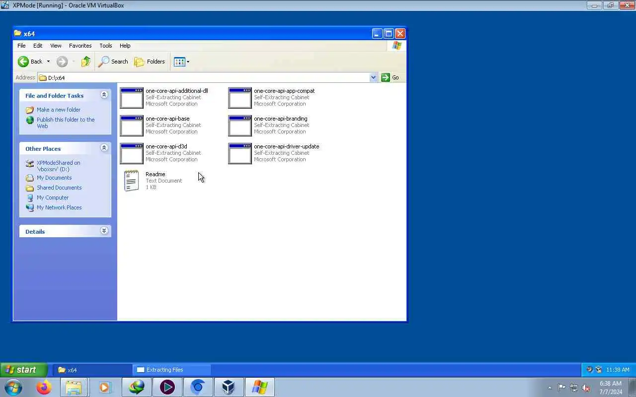
Task: Open Internet Download Manager taskbar icon
Action: pyautogui.click(x=136, y=387)
